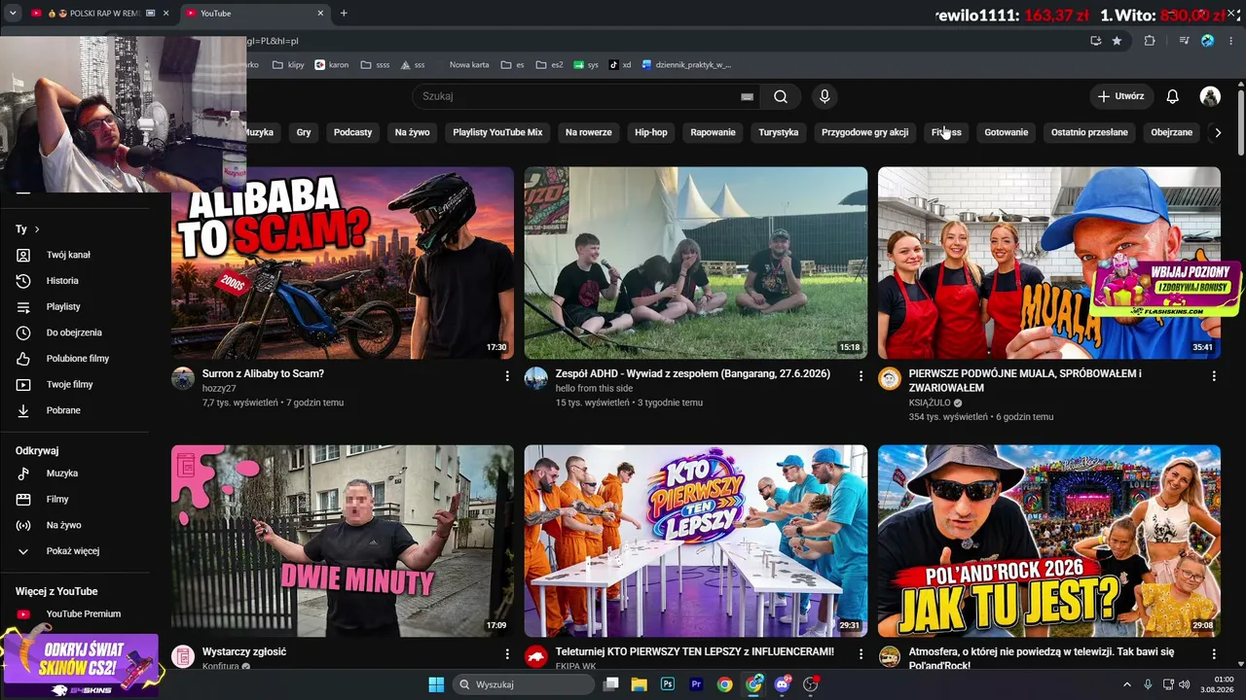Open options for the 'Zespół ADHD - Wywiad' video
The image size is (1246, 700).
coord(861,375)
